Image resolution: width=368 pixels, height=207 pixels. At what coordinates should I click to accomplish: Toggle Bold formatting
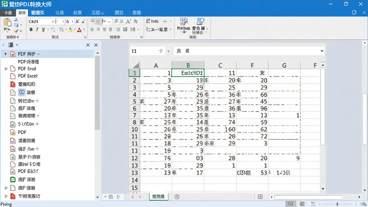pyautogui.click(x=31, y=29)
